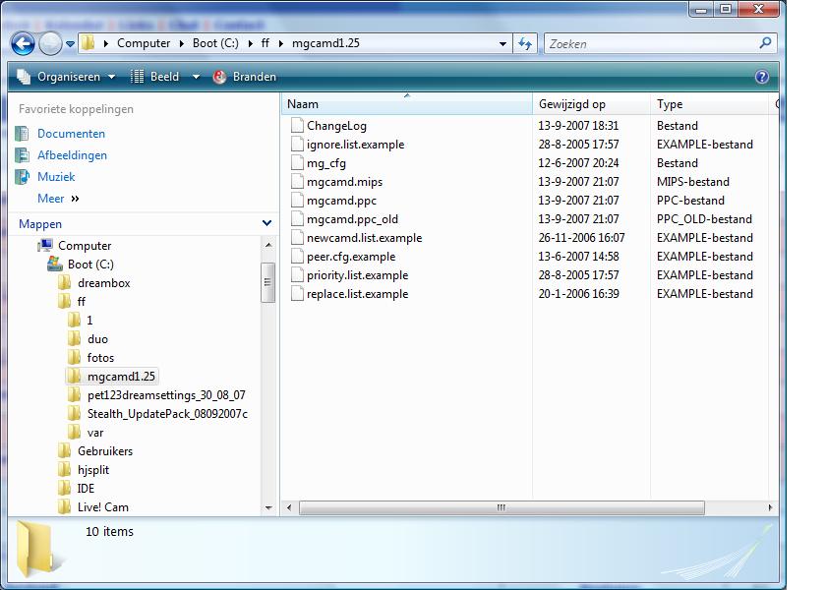Viewport: 826px width, 590px height.
Task: Select Computer in the folder tree
Action: [85, 246]
